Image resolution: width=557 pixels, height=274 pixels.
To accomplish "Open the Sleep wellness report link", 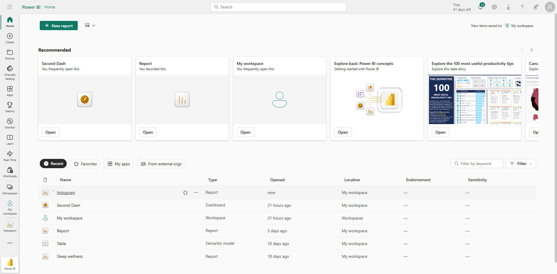I will point(70,256).
